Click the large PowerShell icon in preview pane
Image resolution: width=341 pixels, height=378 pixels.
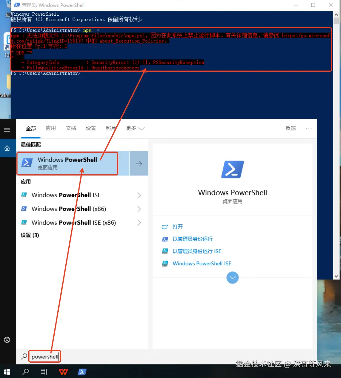pos(232,169)
